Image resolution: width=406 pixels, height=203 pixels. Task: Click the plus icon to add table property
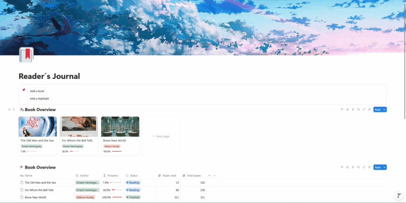click(x=209, y=175)
